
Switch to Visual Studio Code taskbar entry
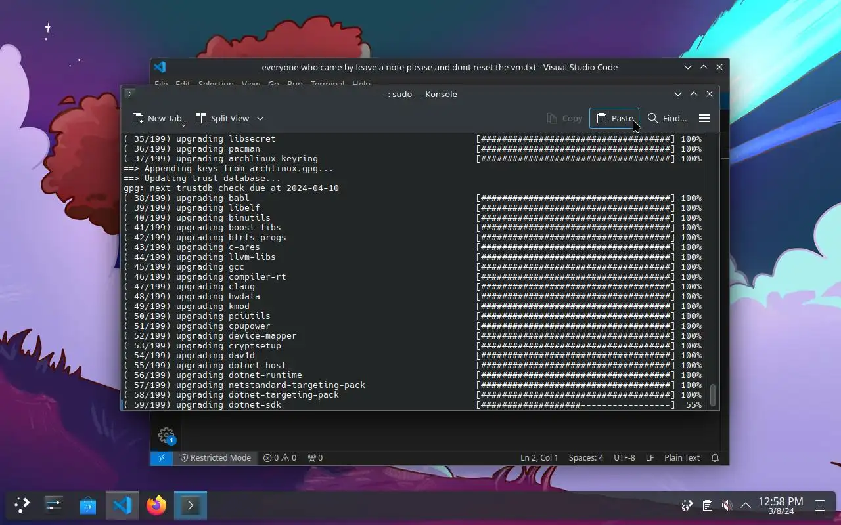(x=122, y=505)
